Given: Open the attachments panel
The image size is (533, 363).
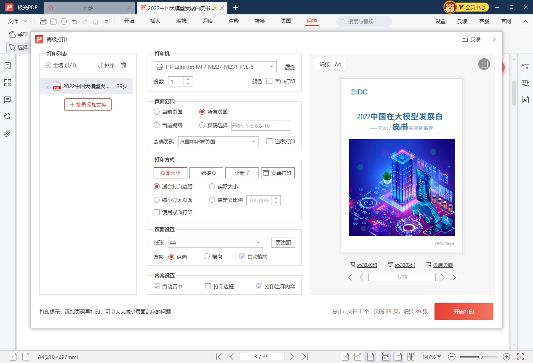Looking at the screenshot, I should coord(7,133).
